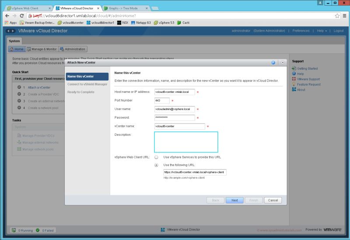
Task: Open Apps bookmarks shortcut
Action: coord(10,23)
